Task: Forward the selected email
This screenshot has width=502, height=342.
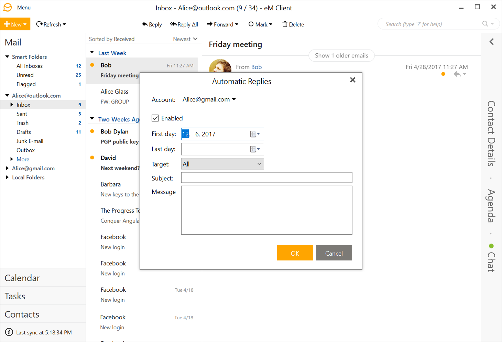Action: (x=220, y=24)
